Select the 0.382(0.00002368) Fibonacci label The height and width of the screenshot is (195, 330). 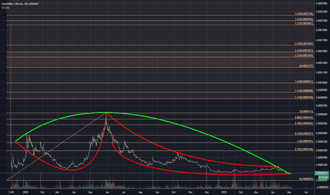pos(304,149)
